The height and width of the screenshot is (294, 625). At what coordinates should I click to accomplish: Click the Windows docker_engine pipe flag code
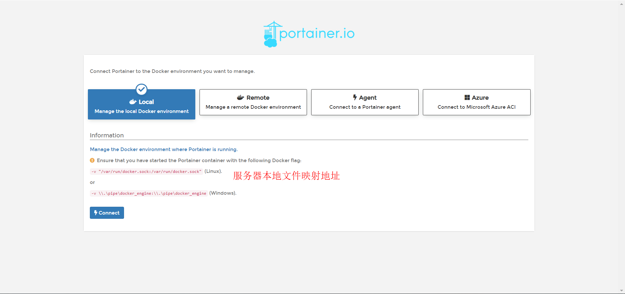[149, 193]
